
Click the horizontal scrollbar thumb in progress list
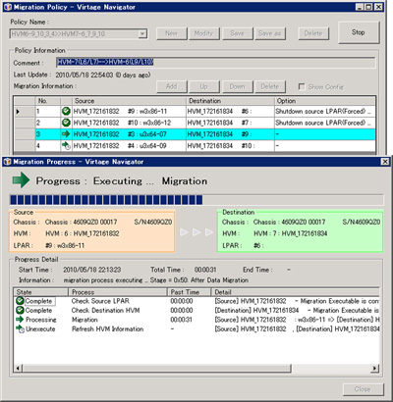156,369
